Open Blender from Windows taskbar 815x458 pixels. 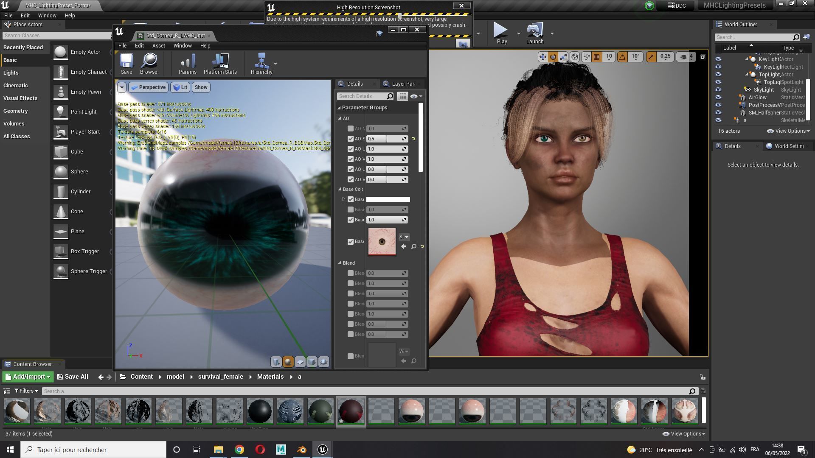301,450
